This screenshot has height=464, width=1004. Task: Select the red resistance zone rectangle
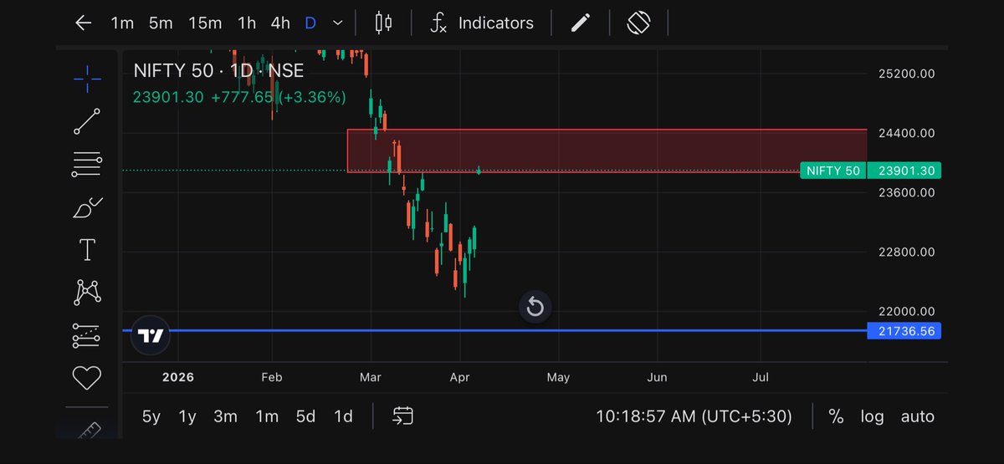point(607,150)
